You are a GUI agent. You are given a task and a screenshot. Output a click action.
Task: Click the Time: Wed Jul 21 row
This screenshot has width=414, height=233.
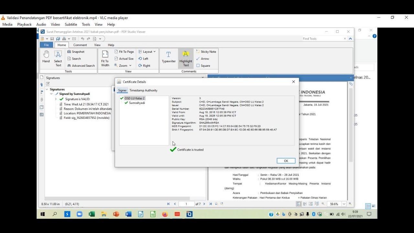[x=84, y=104]
